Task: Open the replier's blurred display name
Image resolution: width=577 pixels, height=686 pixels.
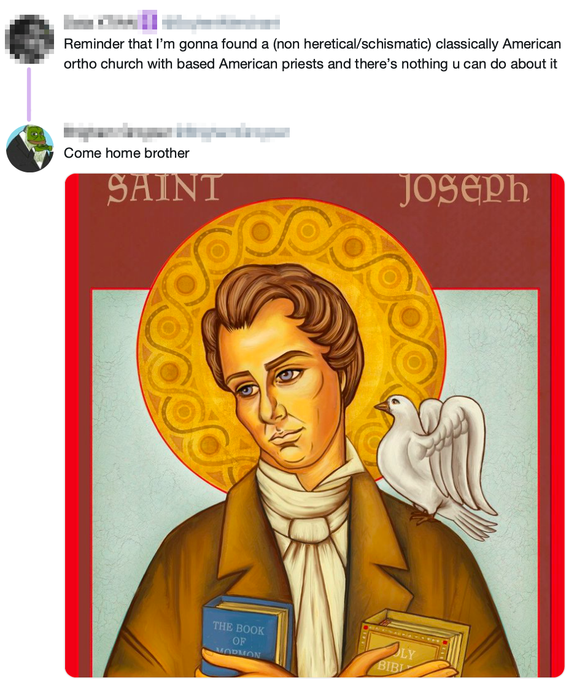Action: pos(118,131)
